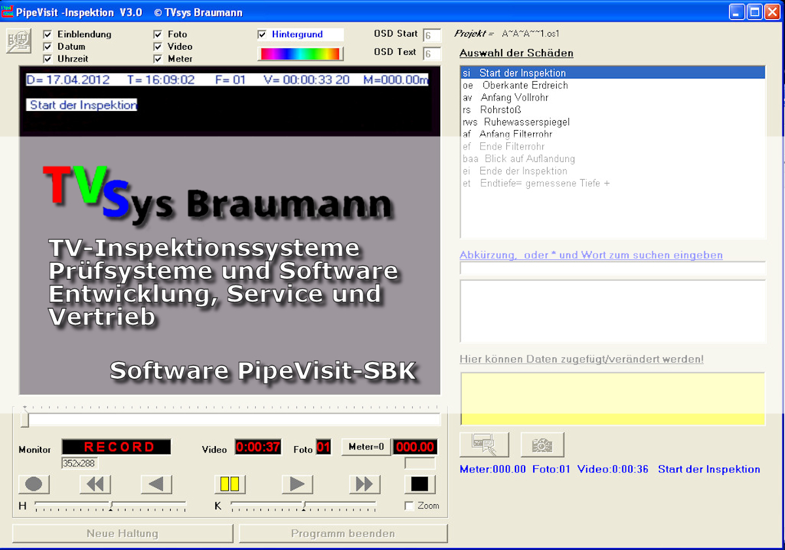Screen dimensions: 785x550
Task: Click the red meter value 000.00
Action: coord(415,447)
